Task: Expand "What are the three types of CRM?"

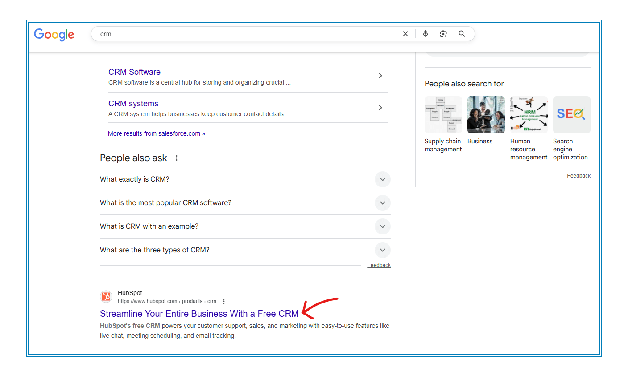Action: [245, 250]
